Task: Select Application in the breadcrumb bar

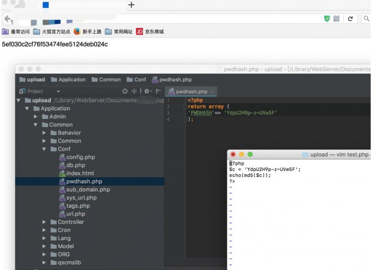Action: 68,80
